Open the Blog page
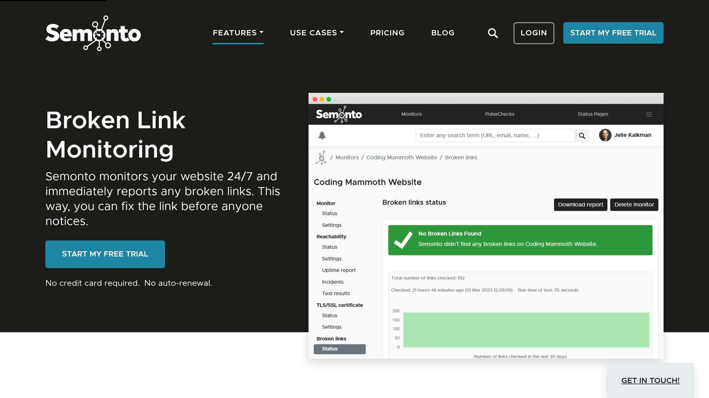 pos(443,33)
